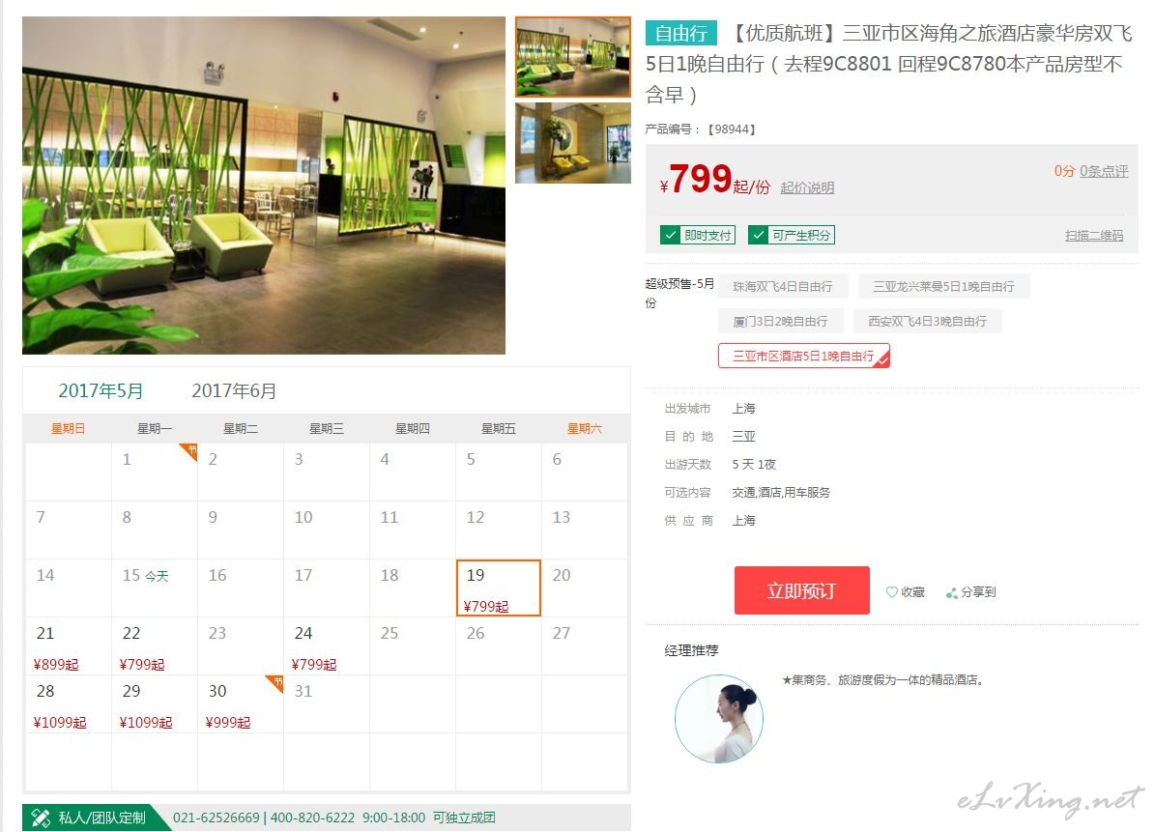
Task: Click the share icon next to 分享到
Action: (x=952, y=592)
